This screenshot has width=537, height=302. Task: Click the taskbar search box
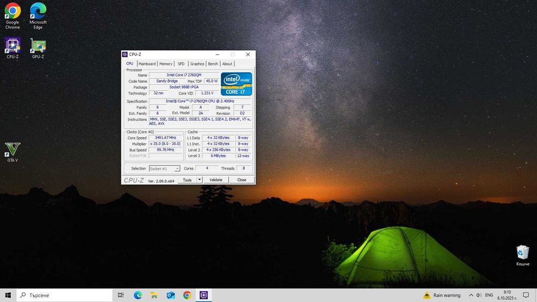[x=64, y=295]
